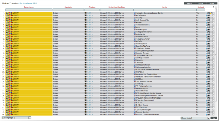
Task: Click the funnel icon in the AvTtsSvr row
Action: click(x=11, y=41)
